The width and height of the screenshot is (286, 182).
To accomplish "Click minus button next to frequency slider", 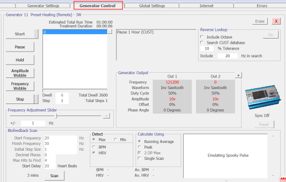I will (x=106, y=116).
